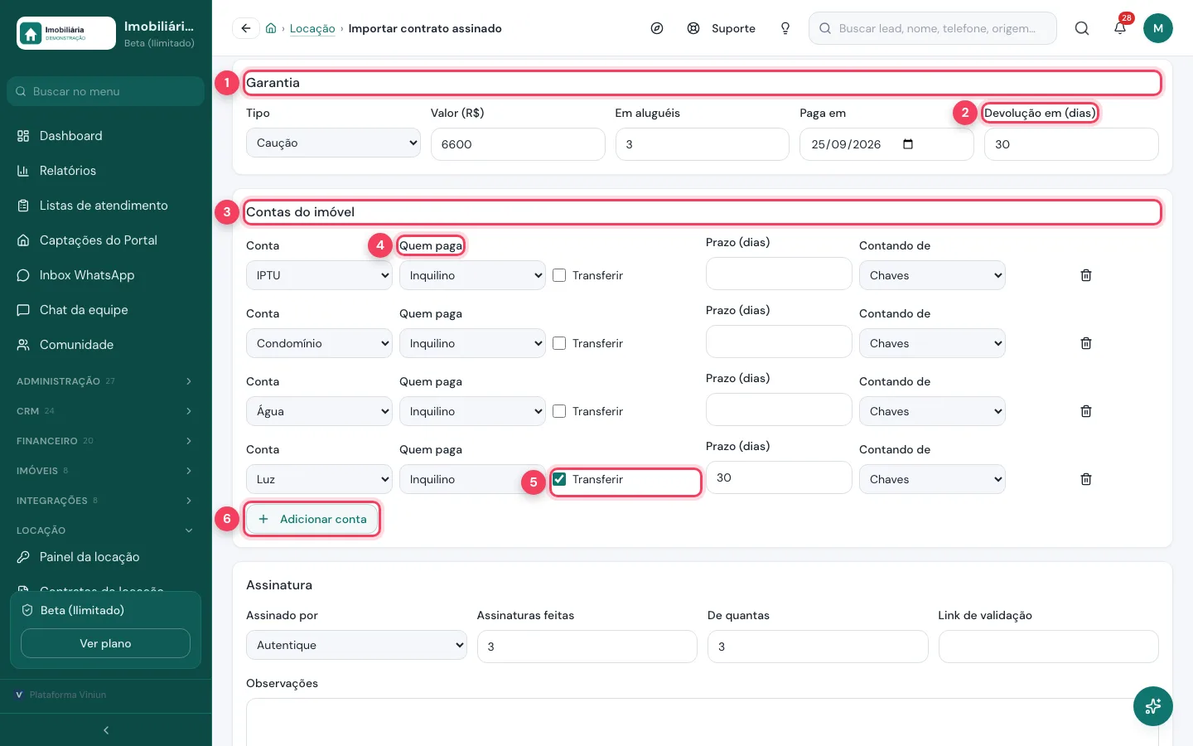Open notifications bell with 28 badge
Image resolution: width=1193 pixels, height=746 pixels.
(1120, 28)
